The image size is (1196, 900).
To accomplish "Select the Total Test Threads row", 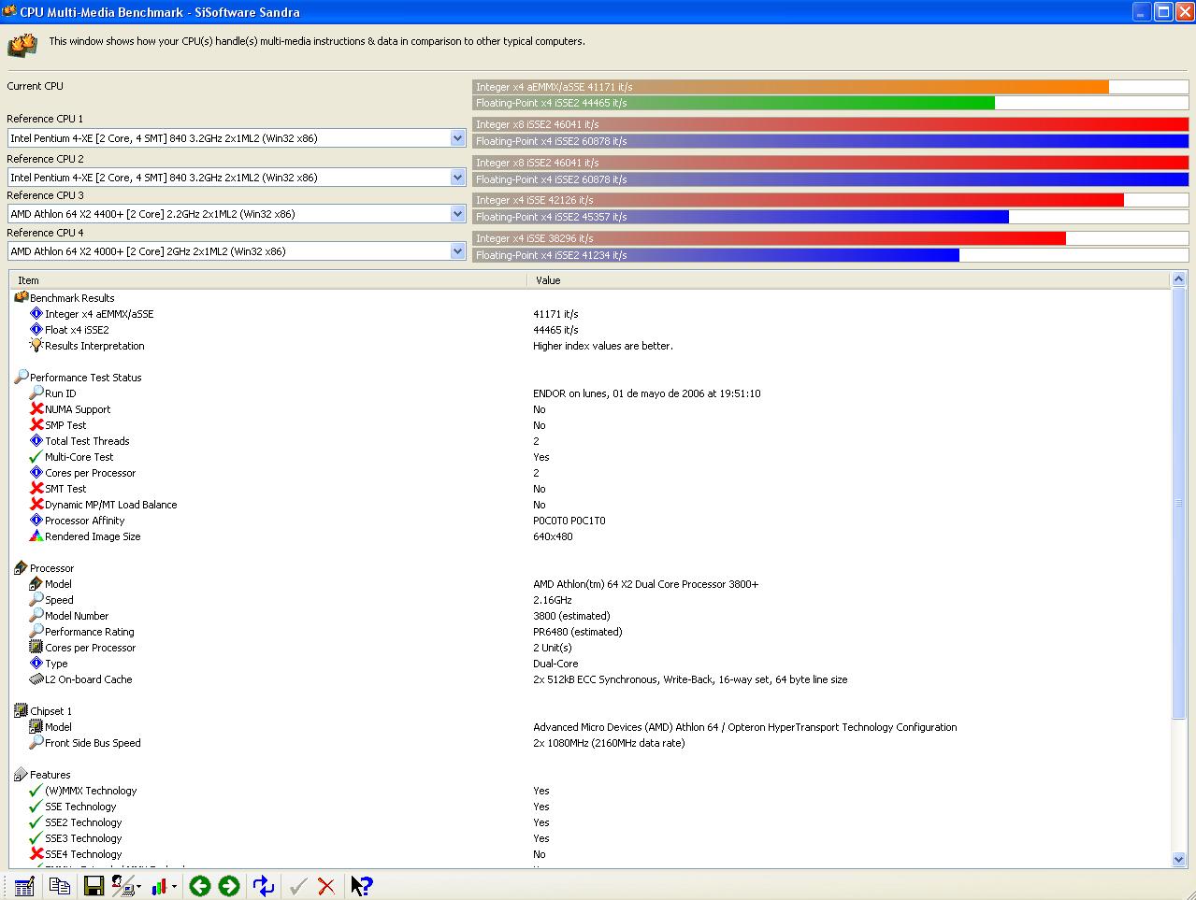I will 589,441.
